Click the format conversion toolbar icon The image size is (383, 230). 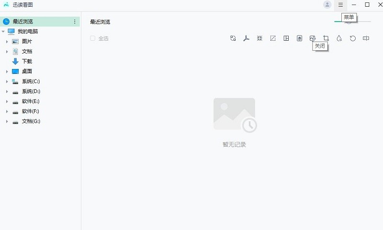pyautogui.click(x=233, y=38)
